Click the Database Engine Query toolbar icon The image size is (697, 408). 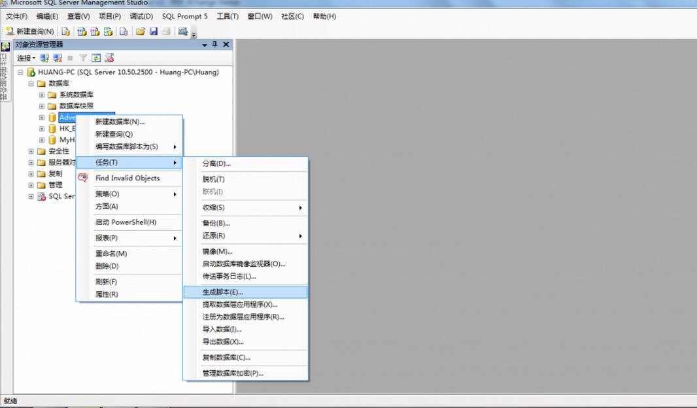coord(66,31)
